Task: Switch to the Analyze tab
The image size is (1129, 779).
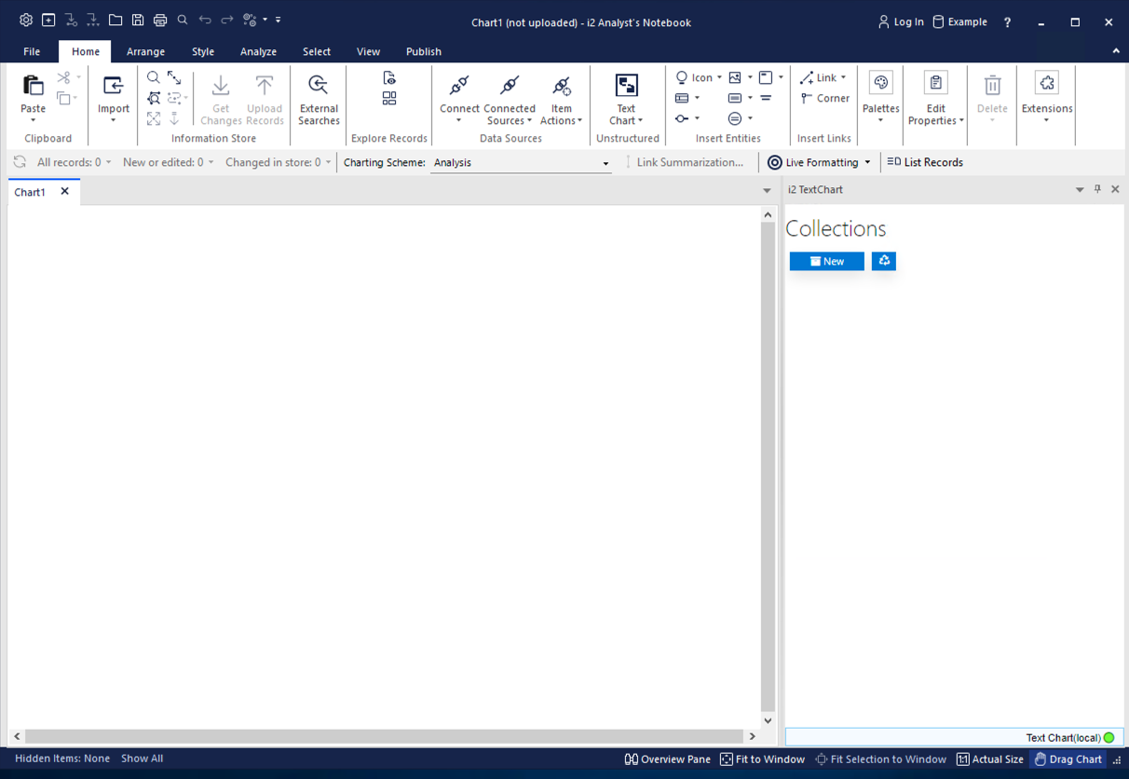Action: point(258,52)
